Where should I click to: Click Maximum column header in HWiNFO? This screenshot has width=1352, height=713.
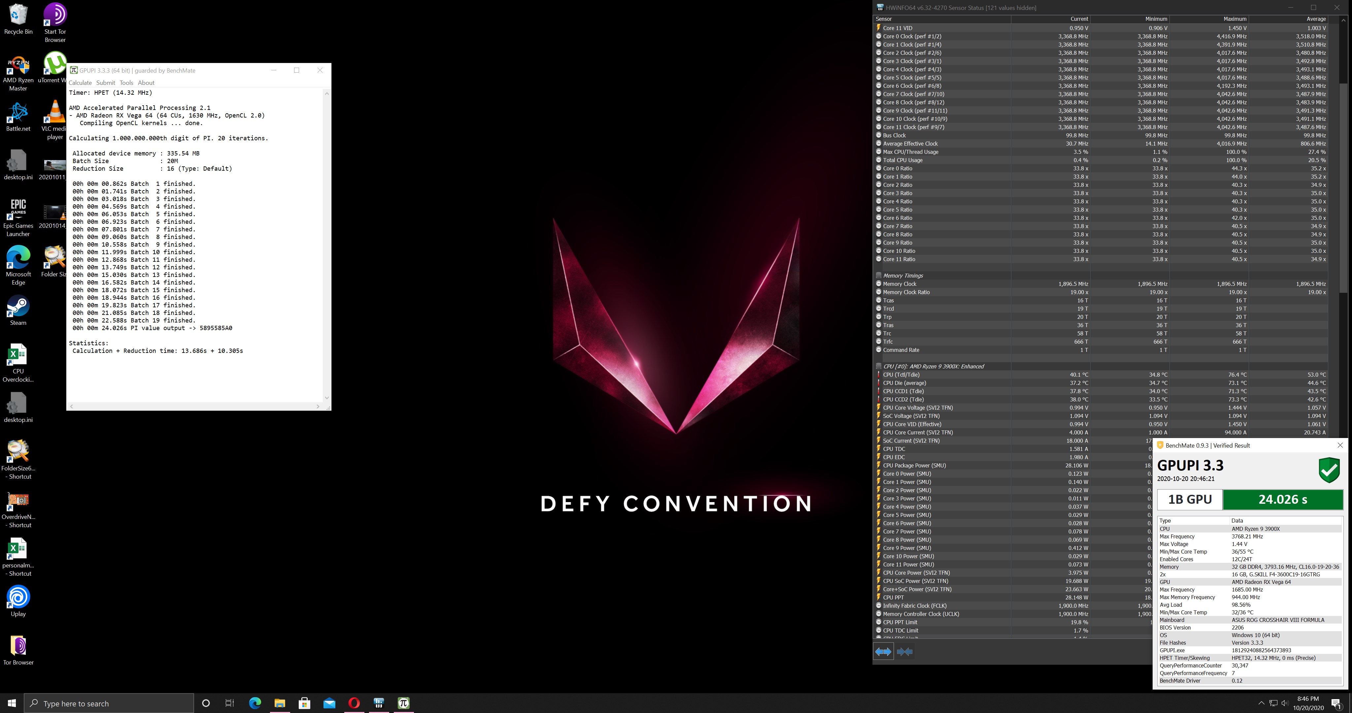(x=1209, y=19)
